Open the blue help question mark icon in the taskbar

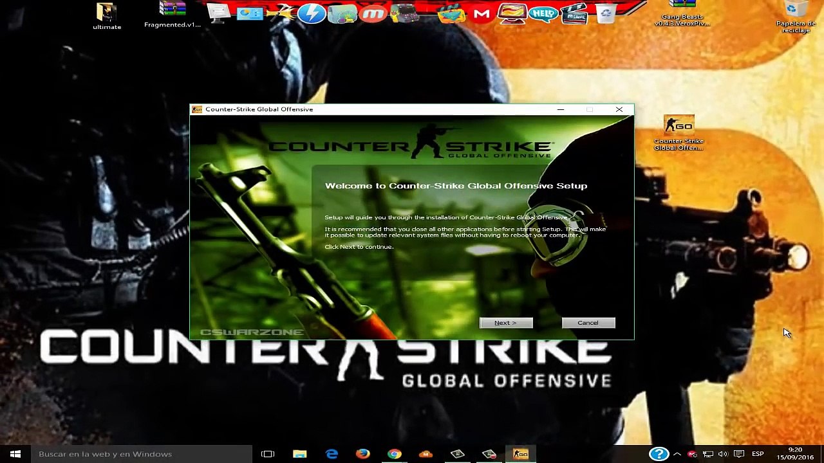tap(659, 454)
